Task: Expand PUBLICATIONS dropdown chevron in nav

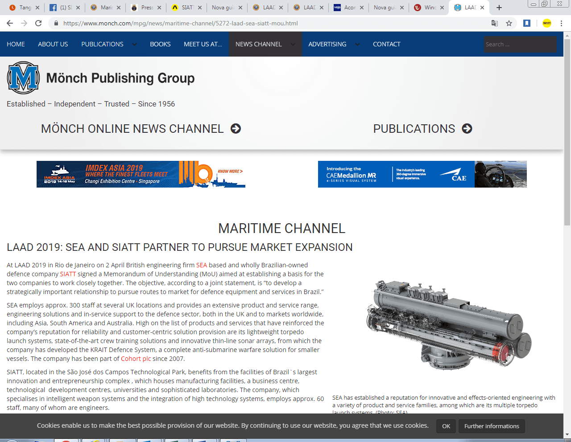Action: 134,44
